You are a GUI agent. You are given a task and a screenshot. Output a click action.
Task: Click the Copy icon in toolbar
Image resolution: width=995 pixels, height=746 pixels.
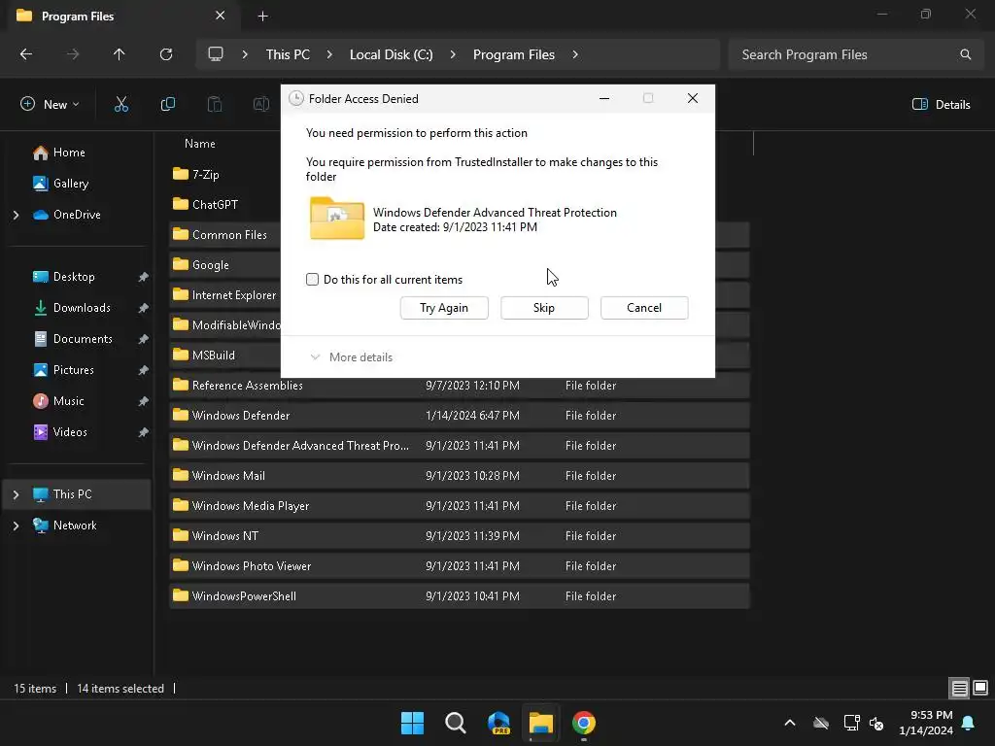[x=167, y=104]
